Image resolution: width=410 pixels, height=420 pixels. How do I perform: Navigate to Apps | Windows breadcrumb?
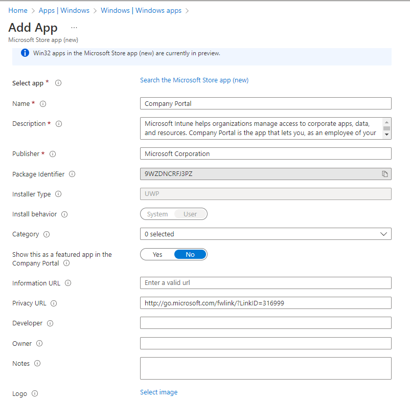click(x=64, y=10)
